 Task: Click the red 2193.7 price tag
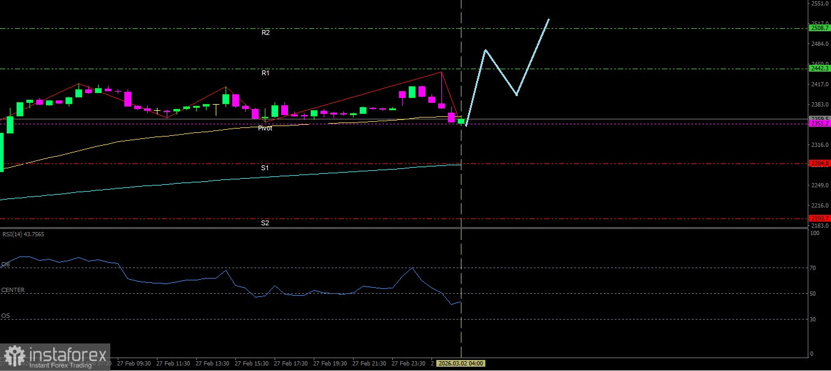tap(819, 219)
